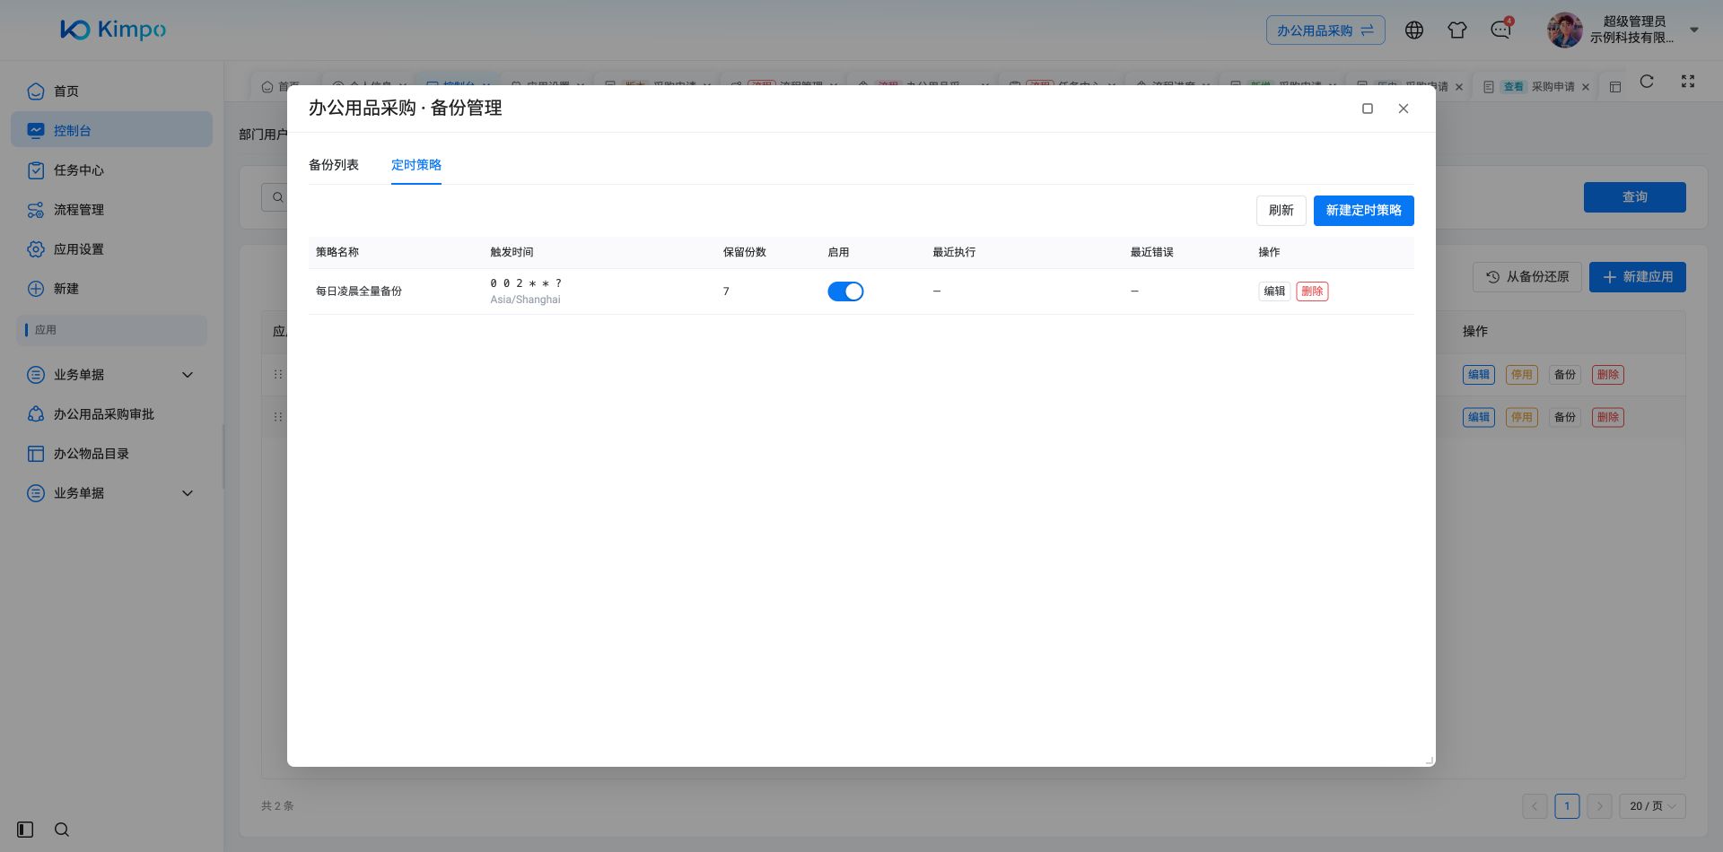Screen dimensions: 1723x852
Task: Select page 1 in pagination
Action: coord(1567,806)
